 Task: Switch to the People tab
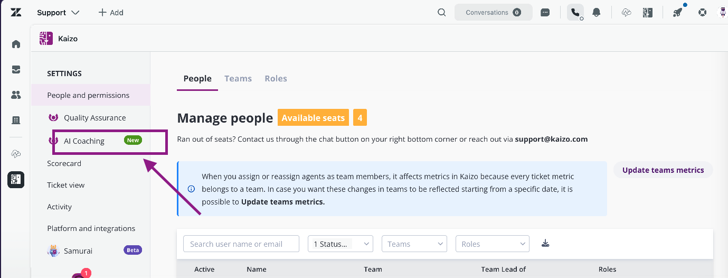(197, 78)
